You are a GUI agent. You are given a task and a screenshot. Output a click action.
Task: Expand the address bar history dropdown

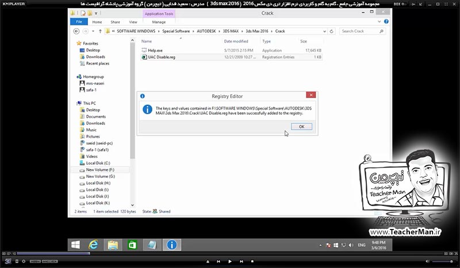point(324,31)
